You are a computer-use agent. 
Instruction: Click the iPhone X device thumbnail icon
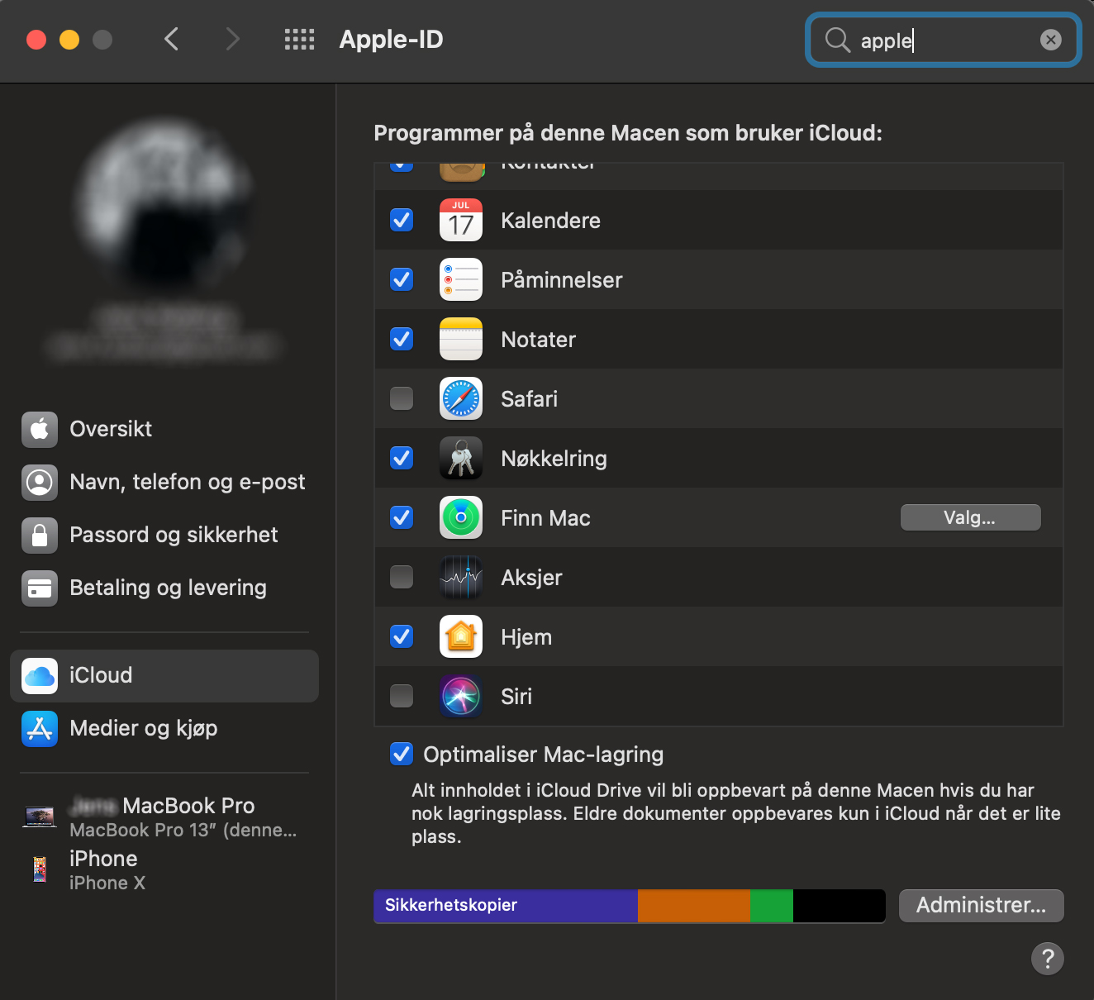click(40, 869)
